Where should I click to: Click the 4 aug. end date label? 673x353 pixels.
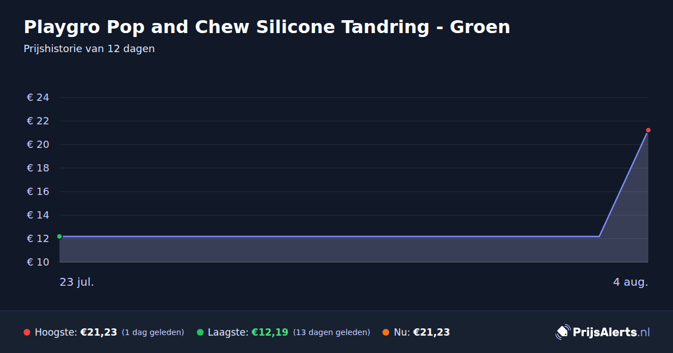[x=630, y=282]
